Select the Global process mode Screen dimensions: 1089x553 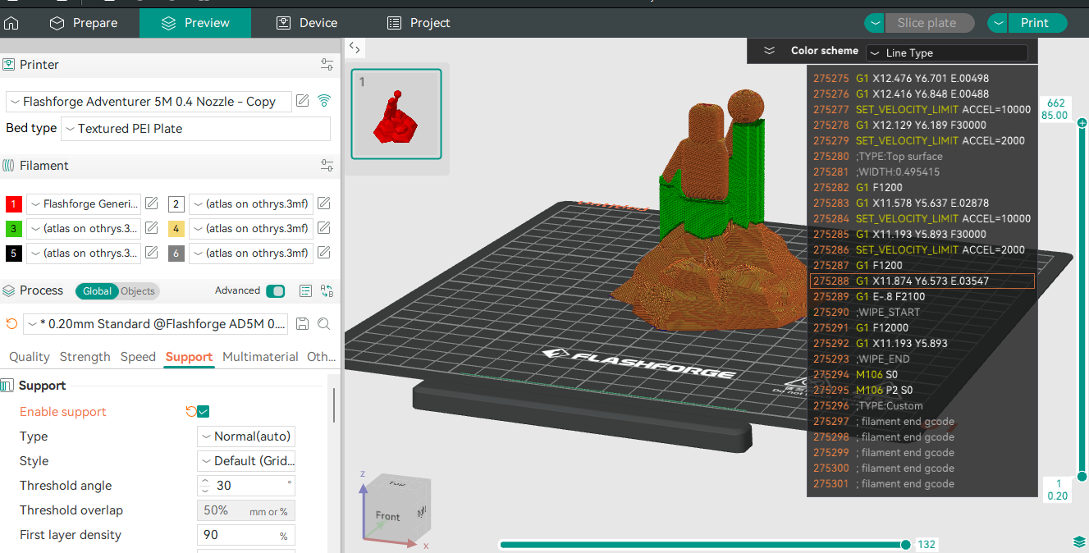97,291
